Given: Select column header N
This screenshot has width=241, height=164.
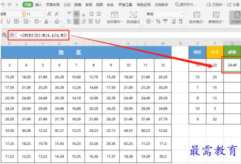Looking at the screenshot, I should [x=180, y=44].
